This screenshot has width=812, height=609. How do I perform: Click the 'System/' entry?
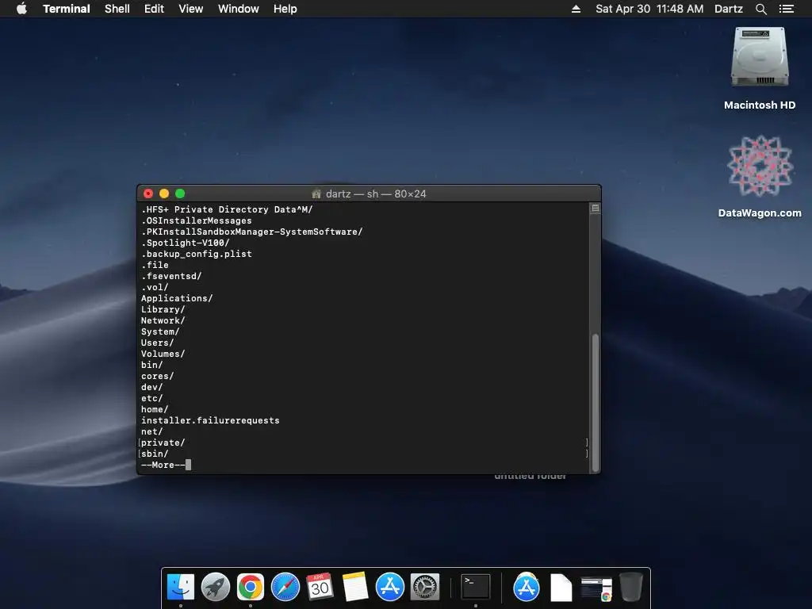tap(160, 332)
